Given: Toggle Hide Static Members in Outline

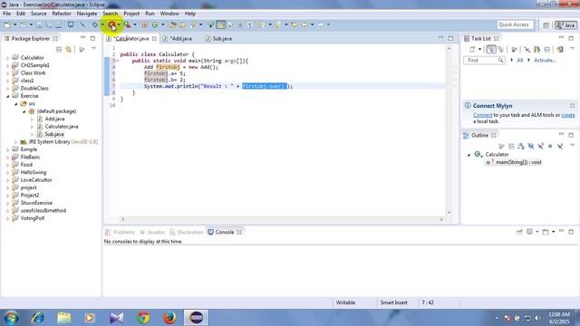Looking at the screenshot, I should [540, 147].
